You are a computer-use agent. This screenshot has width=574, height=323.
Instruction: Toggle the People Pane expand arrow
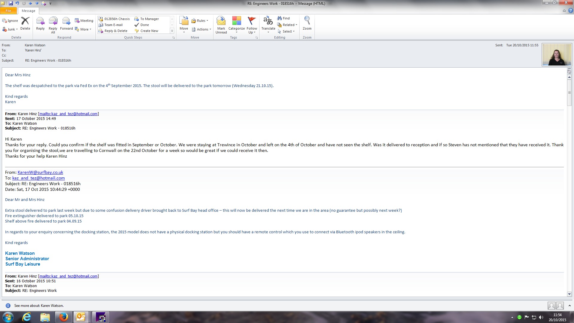pos(570,306)
